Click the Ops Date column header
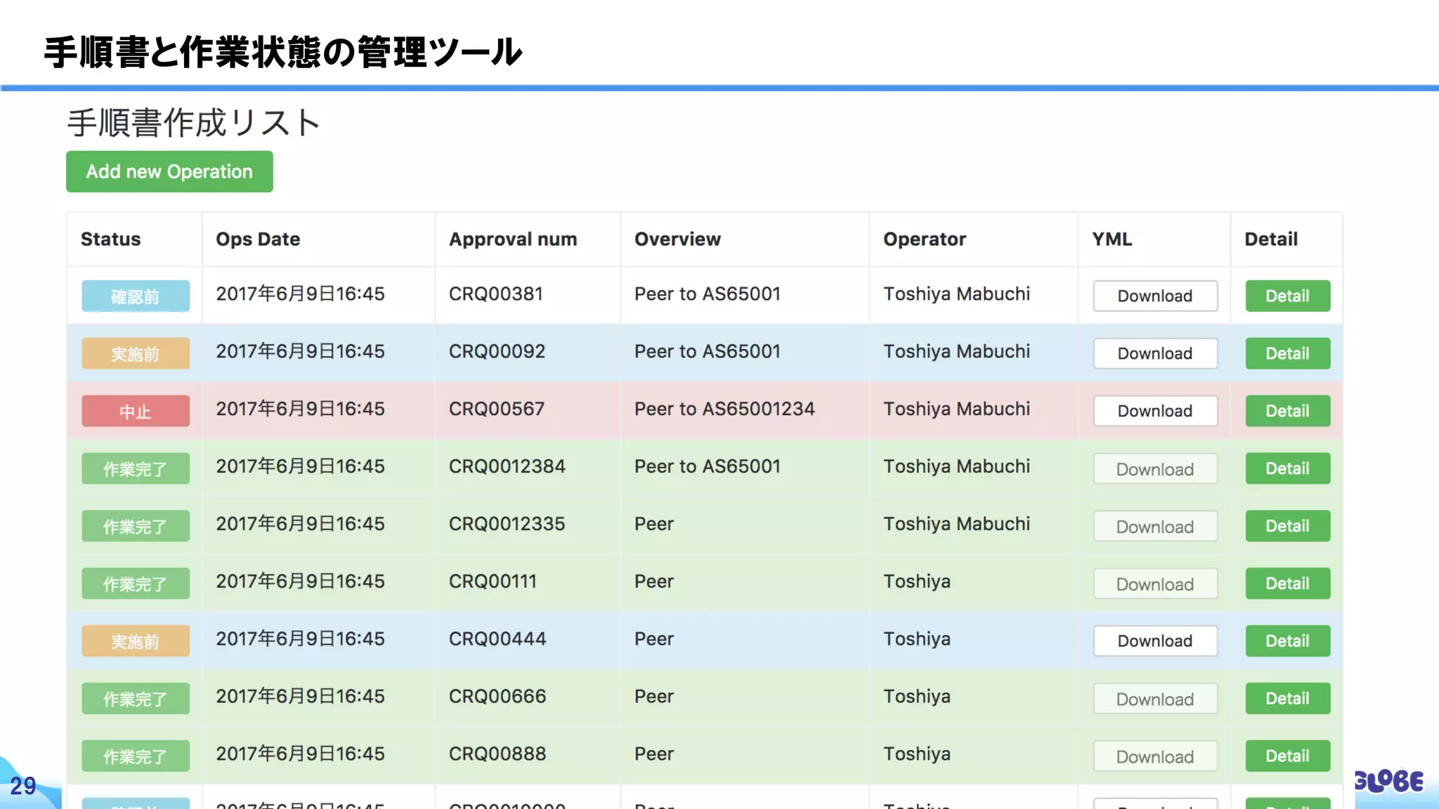The width and height of the screenshot is (1439, 809). click(x=258, y=239)
